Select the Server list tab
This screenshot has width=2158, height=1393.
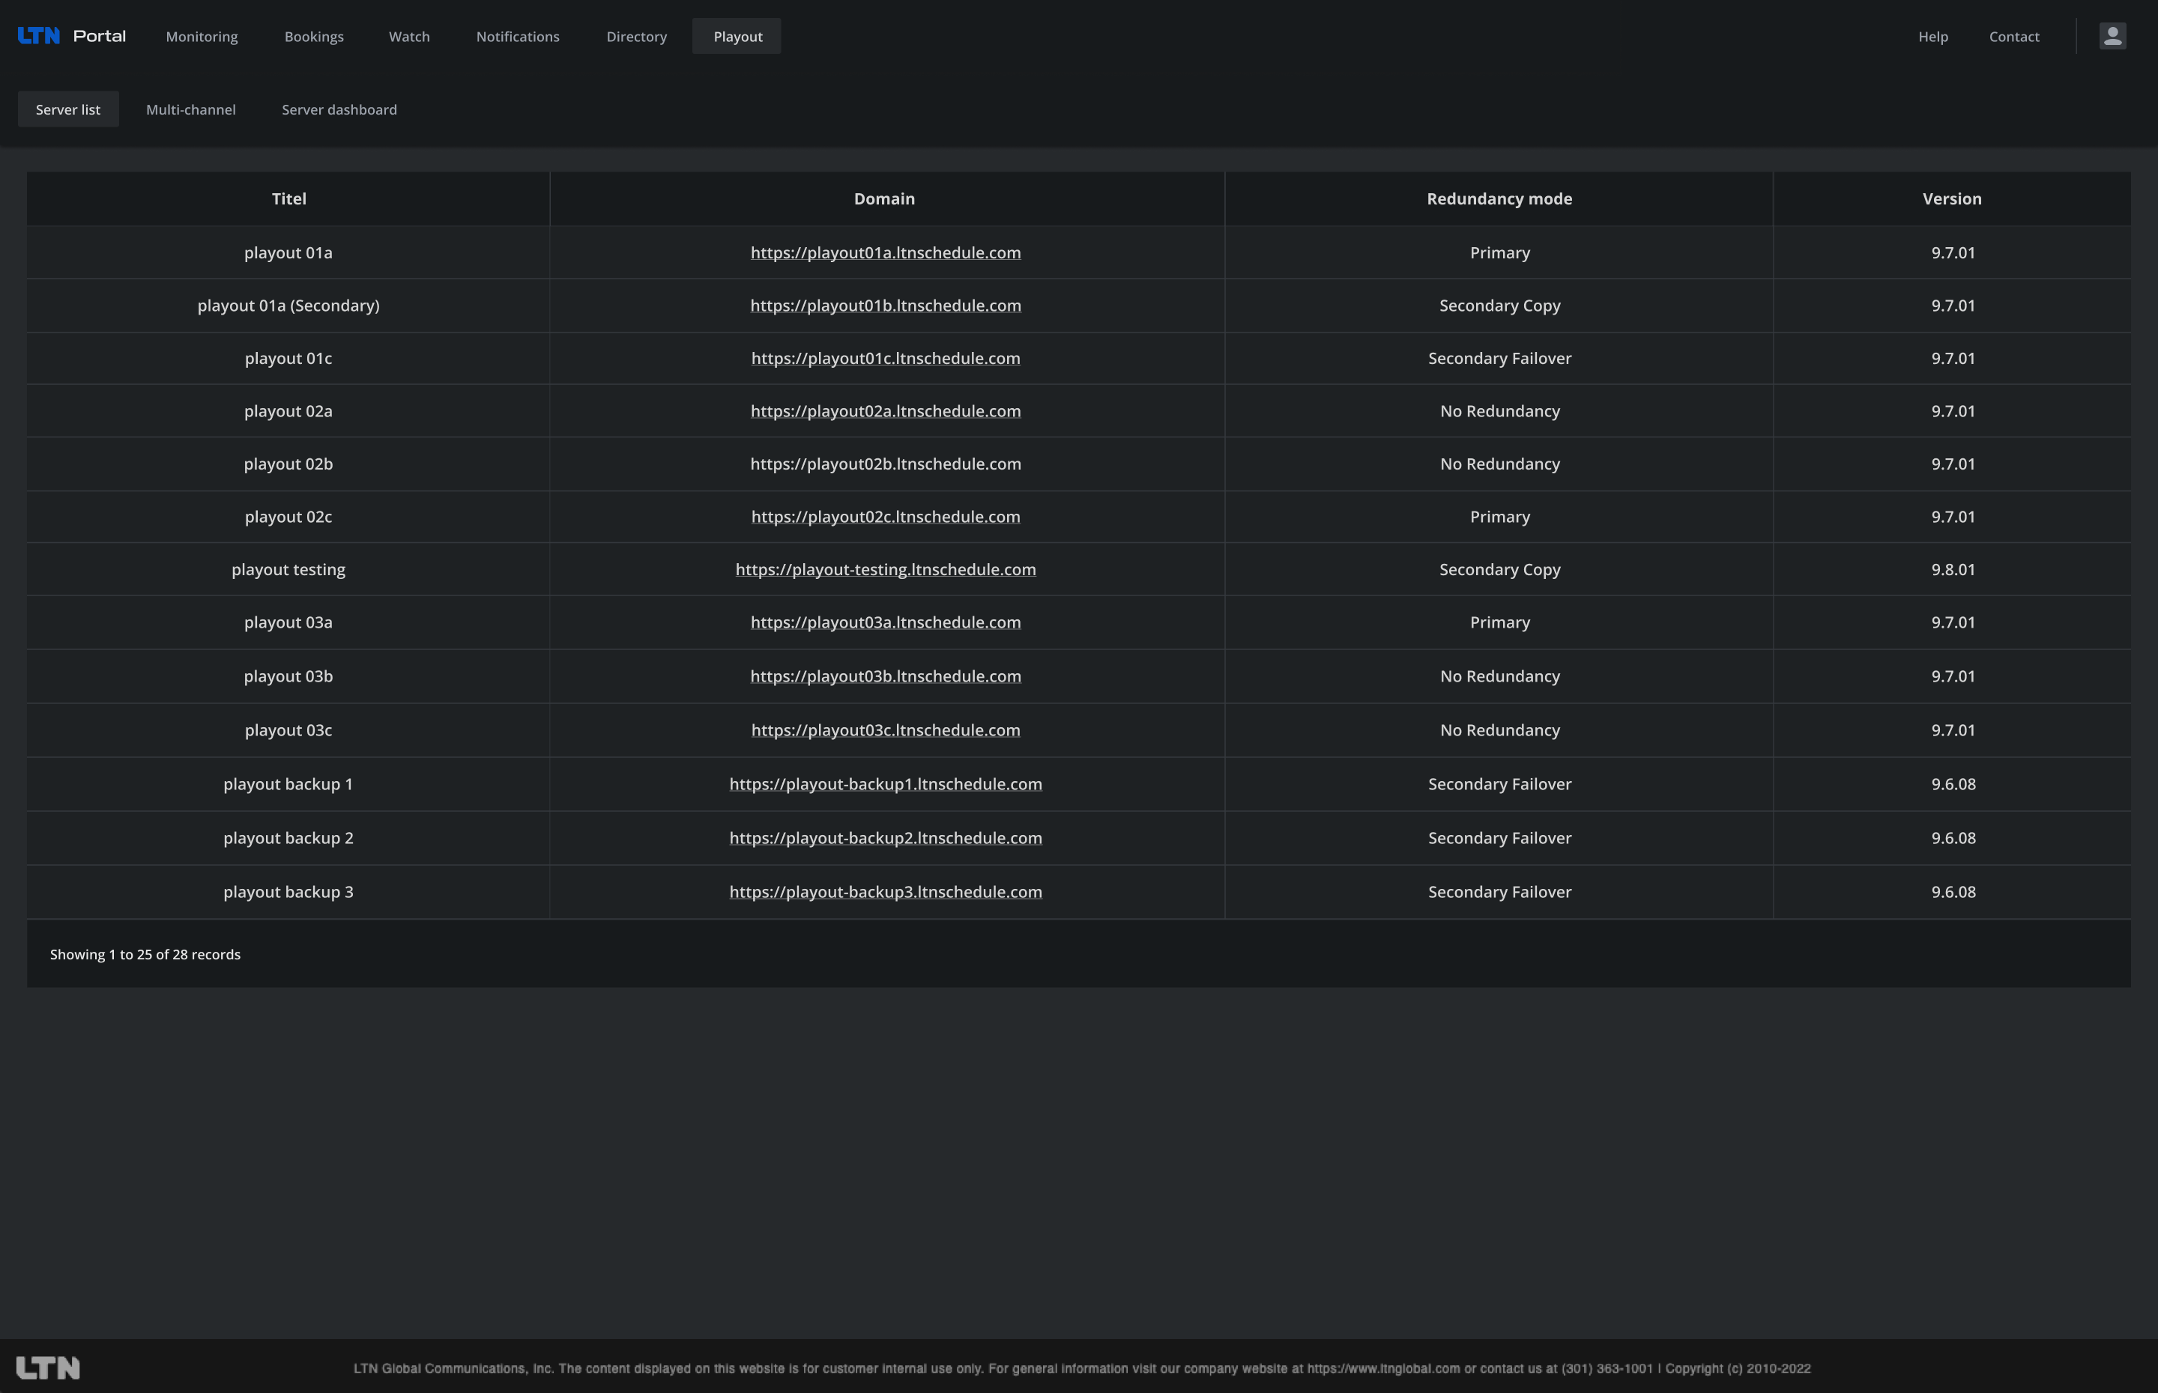click(68, 109)
